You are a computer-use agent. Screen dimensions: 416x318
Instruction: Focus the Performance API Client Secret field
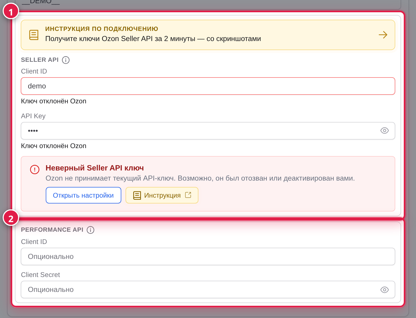pyautogui.click(x=208, y=290)
